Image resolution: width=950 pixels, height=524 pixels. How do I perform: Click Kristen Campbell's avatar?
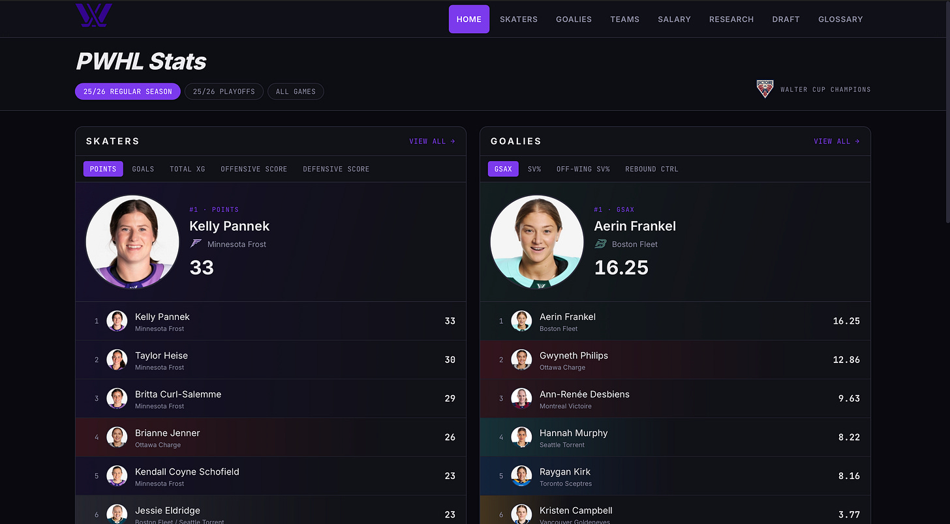[x=521, y=514]
